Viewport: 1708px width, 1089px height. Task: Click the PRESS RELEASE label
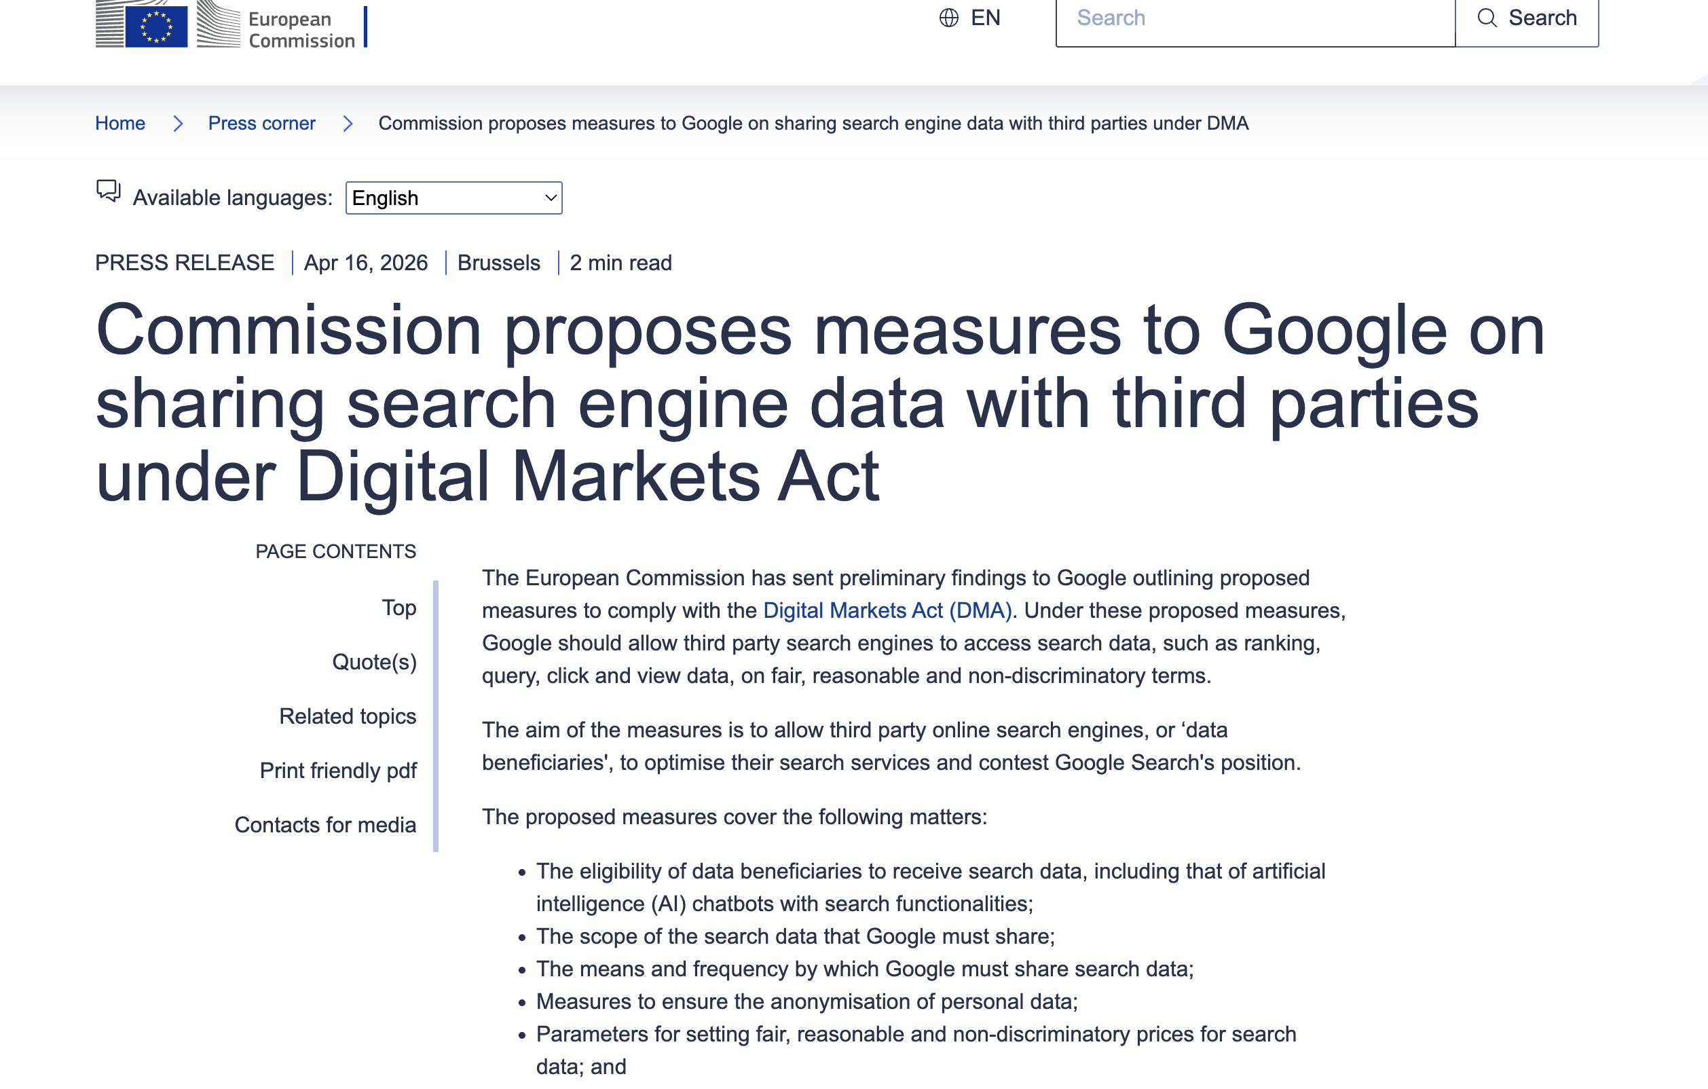click(185, 263)
